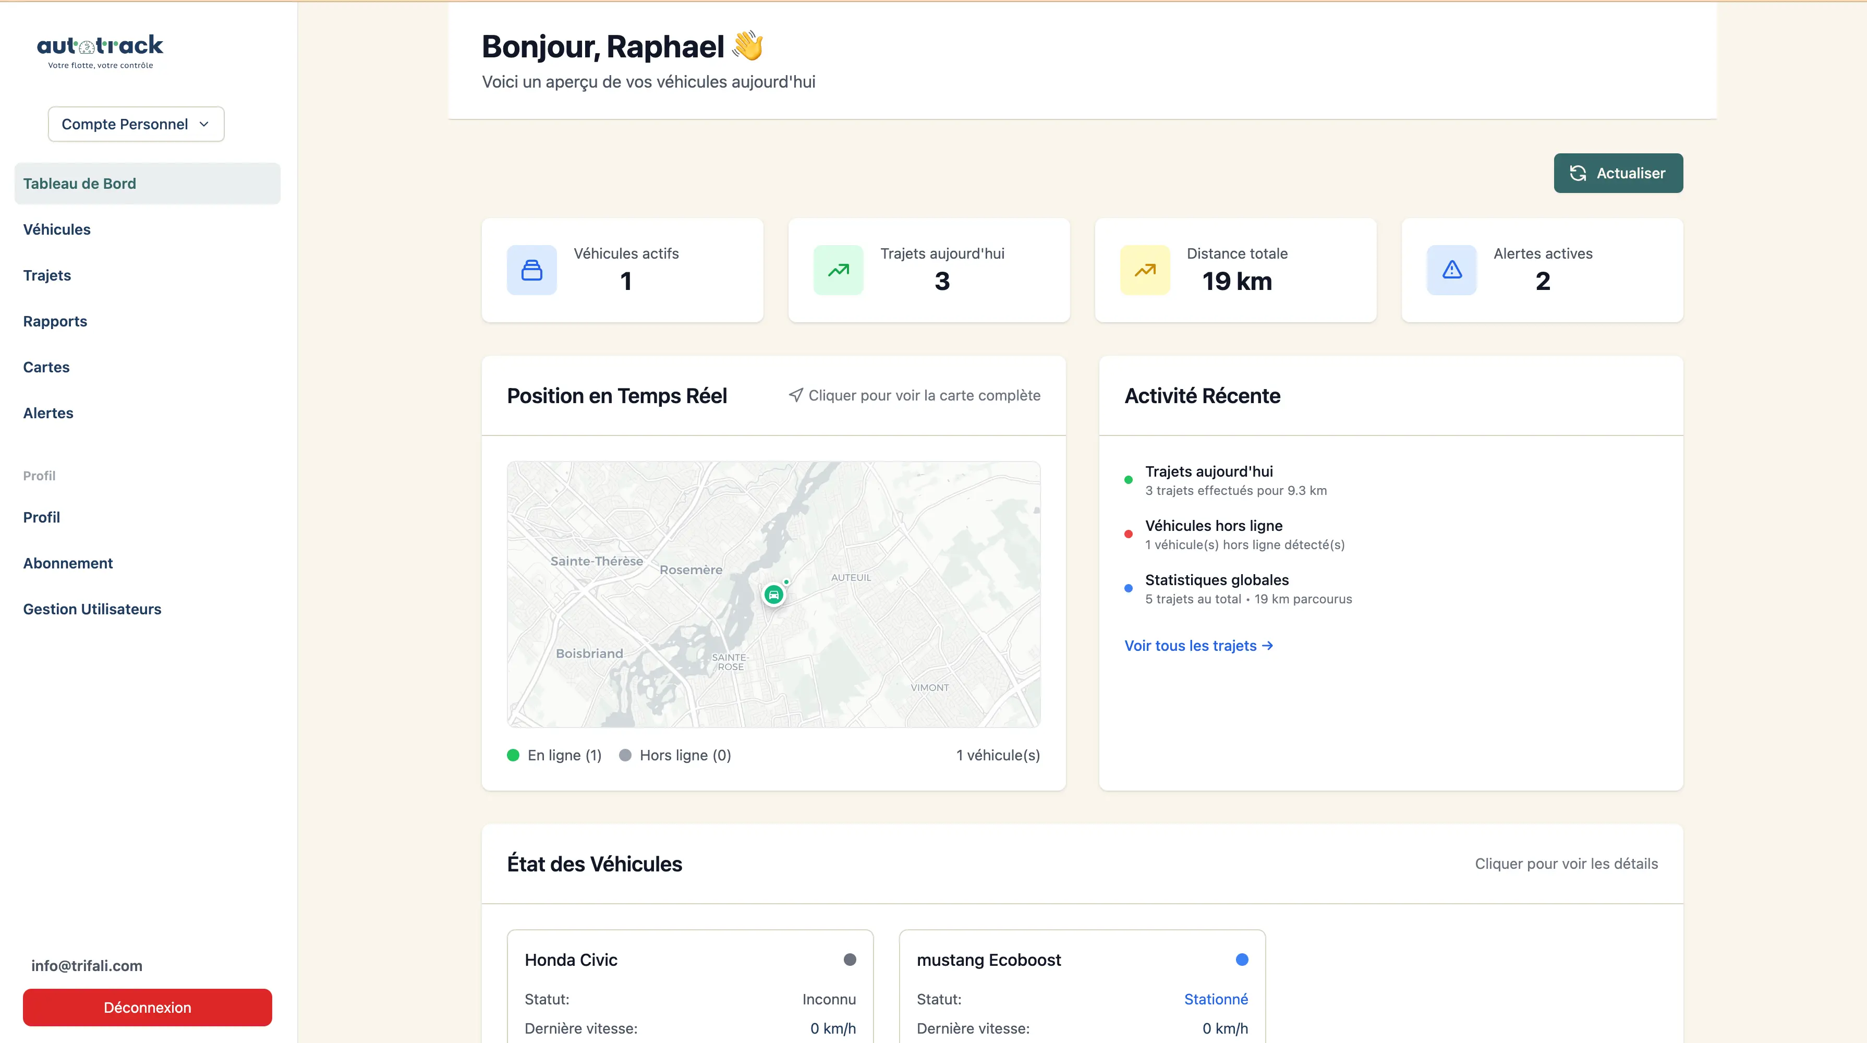The width and height of the screenshot is (1867, 1043).
Task: Open the Profil page link
Action: [41, 517]
